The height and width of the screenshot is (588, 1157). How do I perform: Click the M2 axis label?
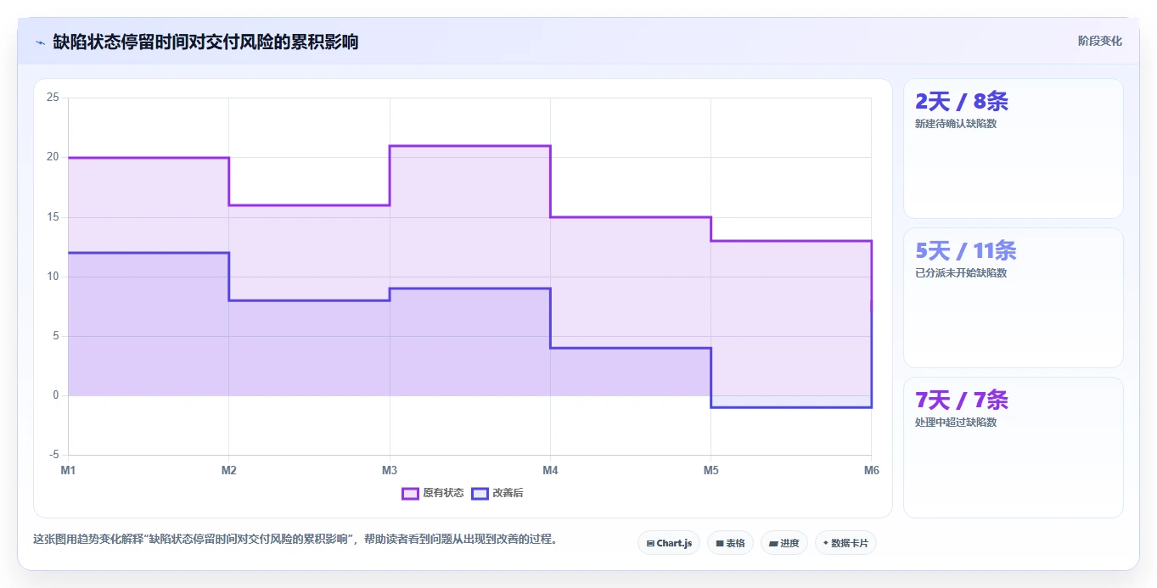pyautogui.click(x=228, y=470)
